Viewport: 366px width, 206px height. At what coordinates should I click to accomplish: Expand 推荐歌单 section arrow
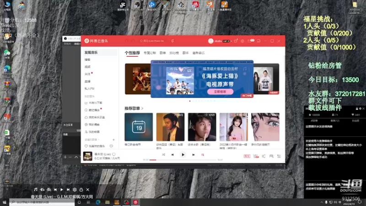[142, 108]
